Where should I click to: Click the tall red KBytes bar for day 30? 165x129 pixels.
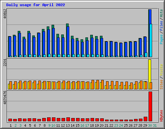click(x=150, y=106)
